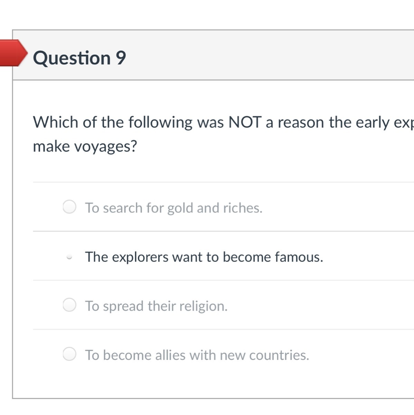The width and height of the screenshot is (414, 415).
Task: Click the answer text "To spread their religion."
Action: click(156, 306)
